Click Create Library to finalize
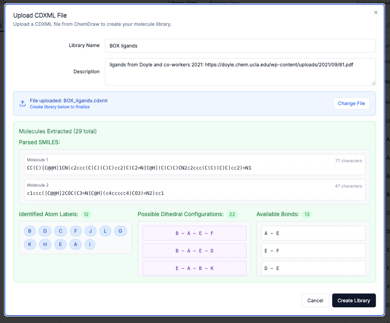The image size is (390, 323). pos(354,300)
